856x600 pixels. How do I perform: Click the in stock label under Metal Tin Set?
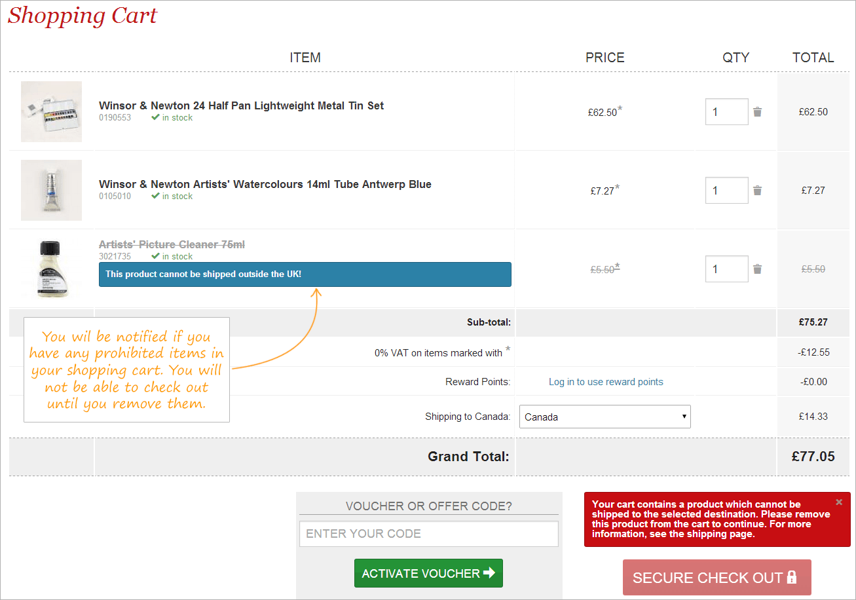172,118
